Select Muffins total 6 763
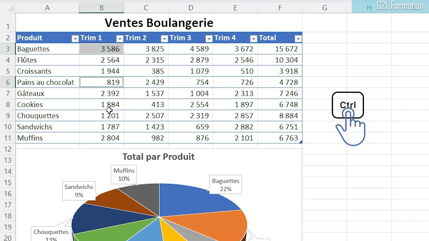Viewport: 429px width, 241px height. tap(280, 138)
